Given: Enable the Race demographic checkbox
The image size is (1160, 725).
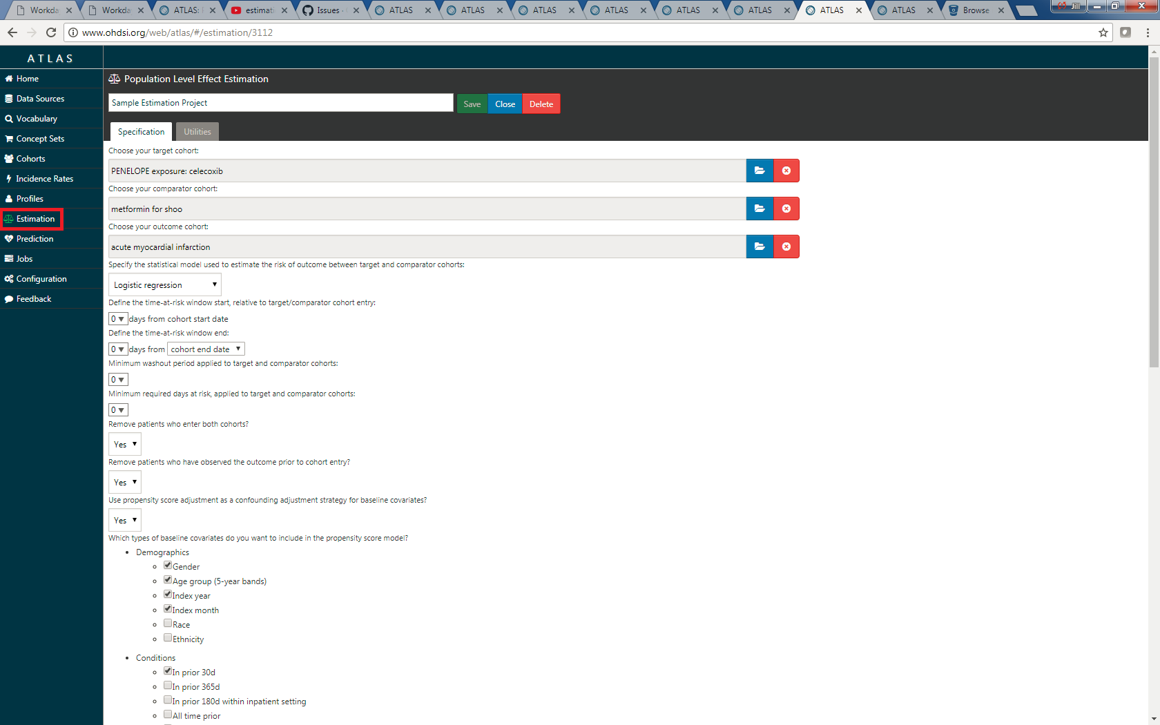Looking at the screenshot, I should [168, 623].
